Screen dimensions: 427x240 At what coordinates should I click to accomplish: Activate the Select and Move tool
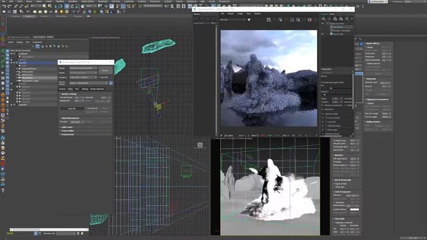(x=67, y=6)
